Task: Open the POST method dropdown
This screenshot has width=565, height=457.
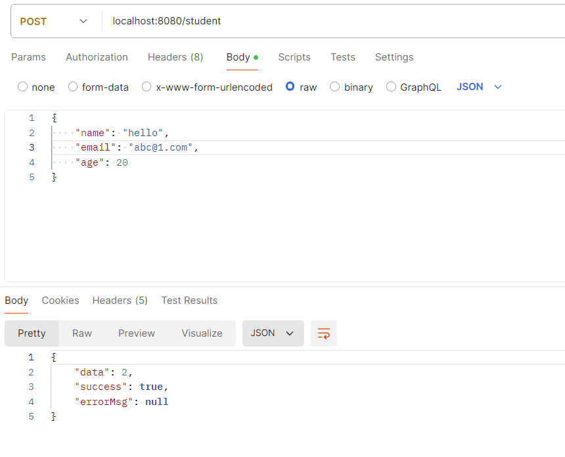Action: click(x=54, y=21)
